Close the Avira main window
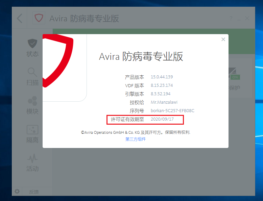This screenshot has height=201, width=263. 247,18
